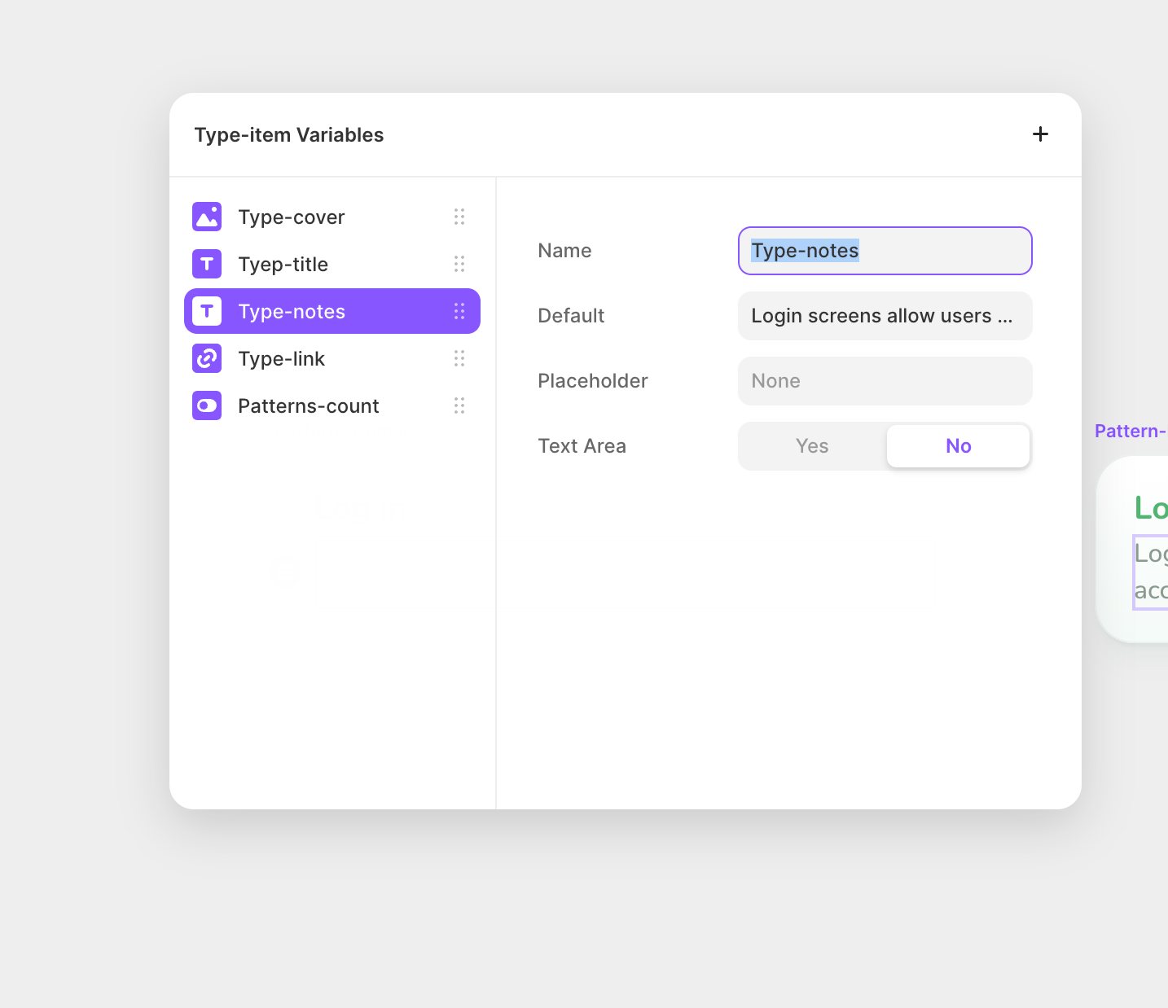Click the Default value field
1168x1008 pixels.
click(x=885, y=316)
